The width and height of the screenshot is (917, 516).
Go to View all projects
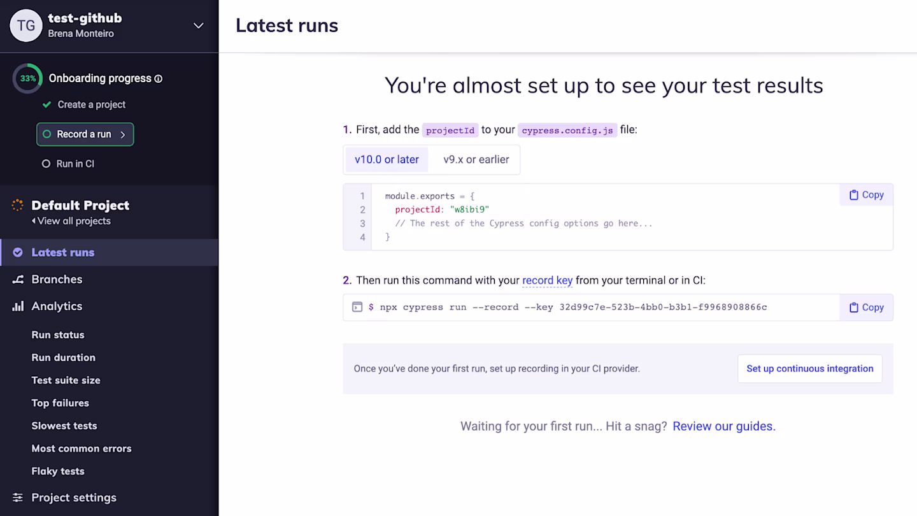[x=71, y=221]
